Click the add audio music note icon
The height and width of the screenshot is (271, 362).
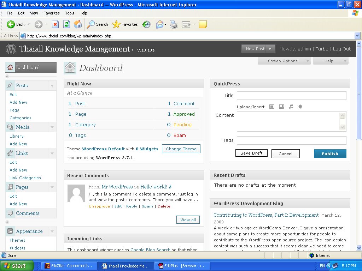291,107
